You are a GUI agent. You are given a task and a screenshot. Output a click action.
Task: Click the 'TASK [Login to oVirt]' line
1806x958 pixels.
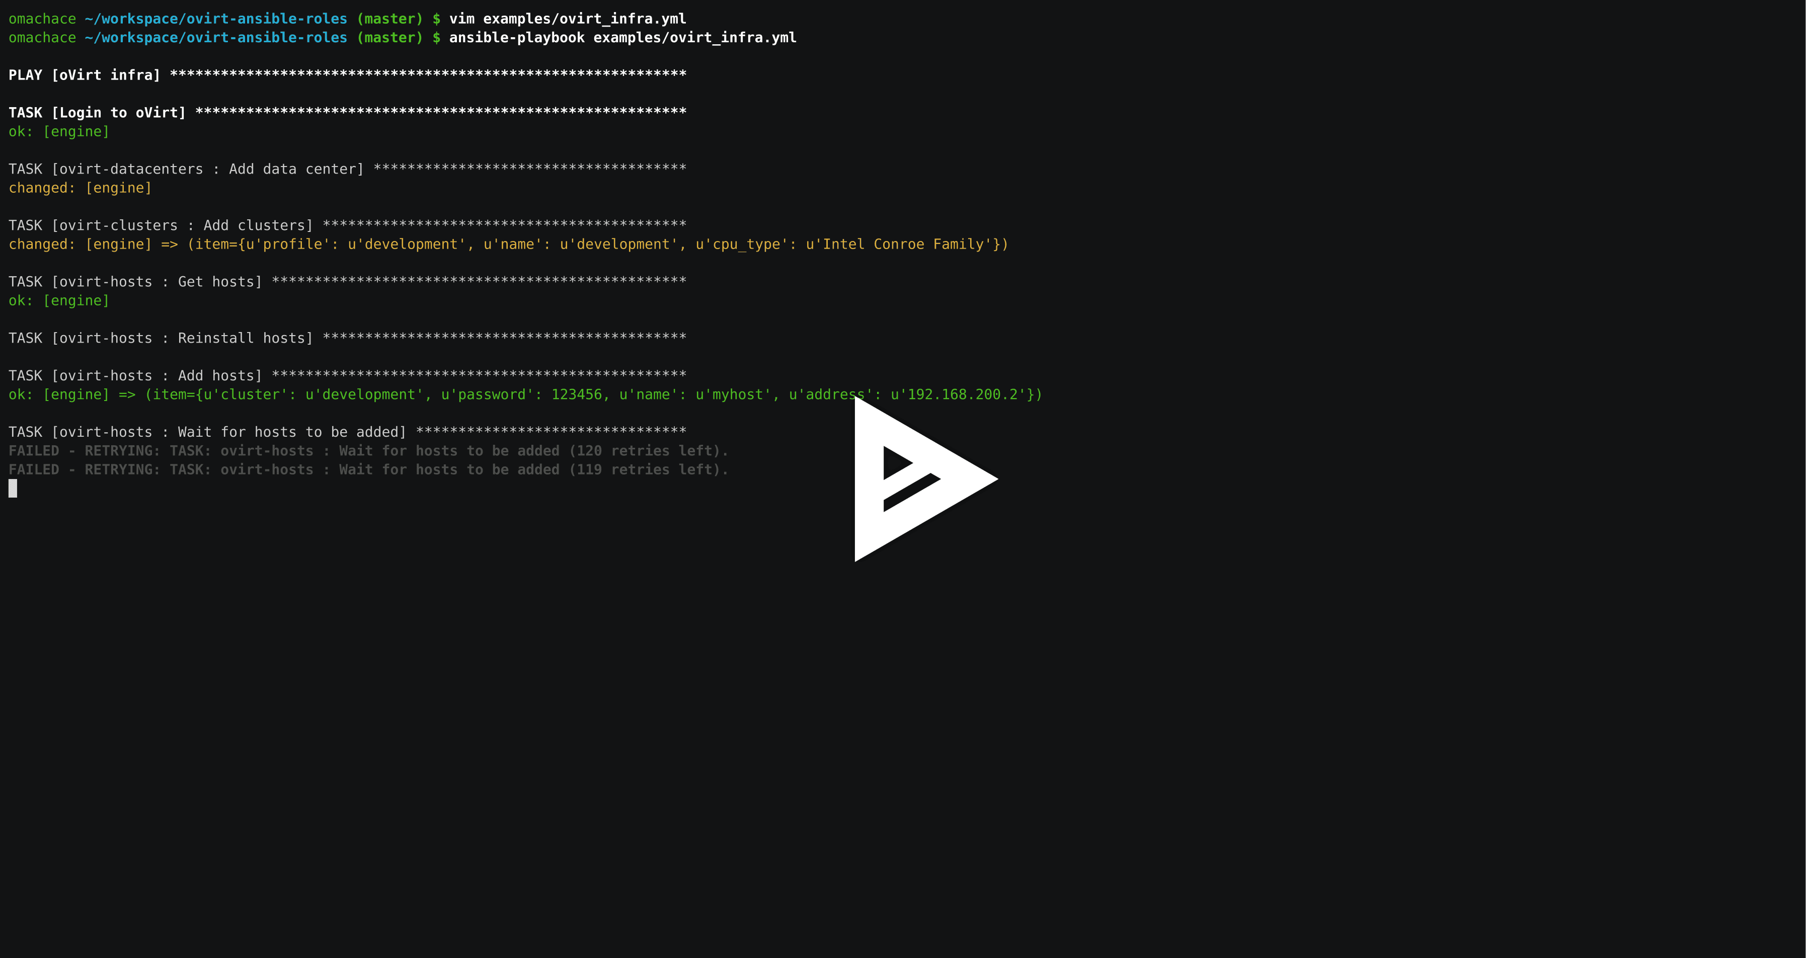click(347, 113)
